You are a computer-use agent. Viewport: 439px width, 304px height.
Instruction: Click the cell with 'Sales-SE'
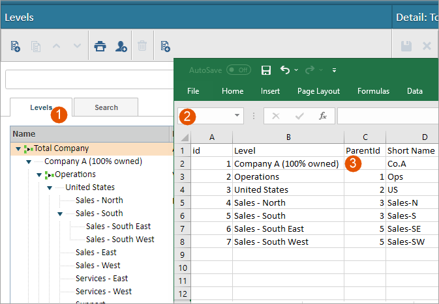(412, 229)
